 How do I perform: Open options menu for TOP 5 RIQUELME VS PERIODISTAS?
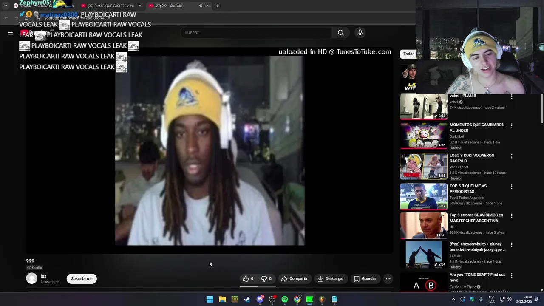tap(512, 187)
